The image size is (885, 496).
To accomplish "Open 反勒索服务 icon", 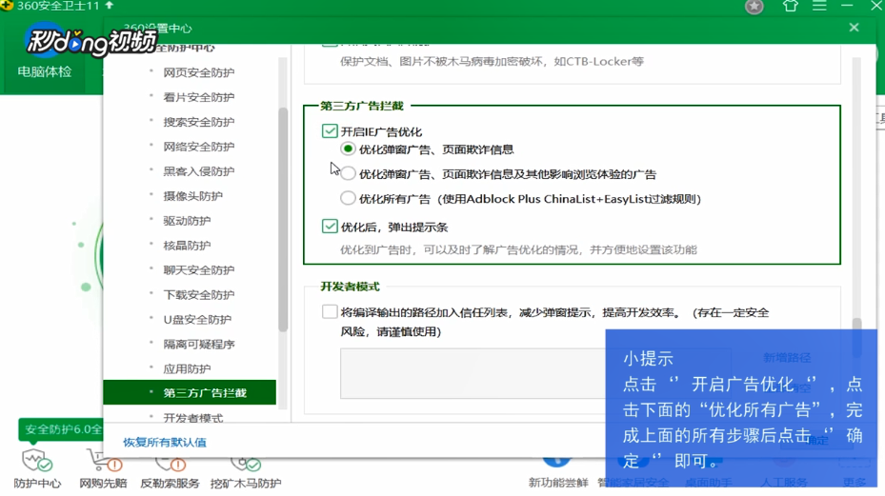I will tap(170, 464).
